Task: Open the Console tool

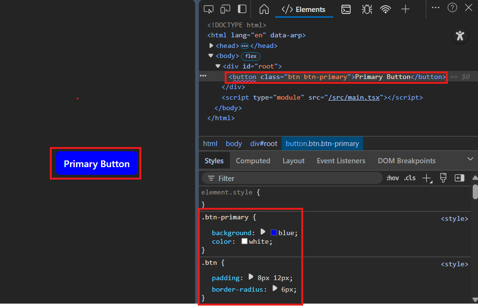Action: pyautogui.click(x=346, y=10)
